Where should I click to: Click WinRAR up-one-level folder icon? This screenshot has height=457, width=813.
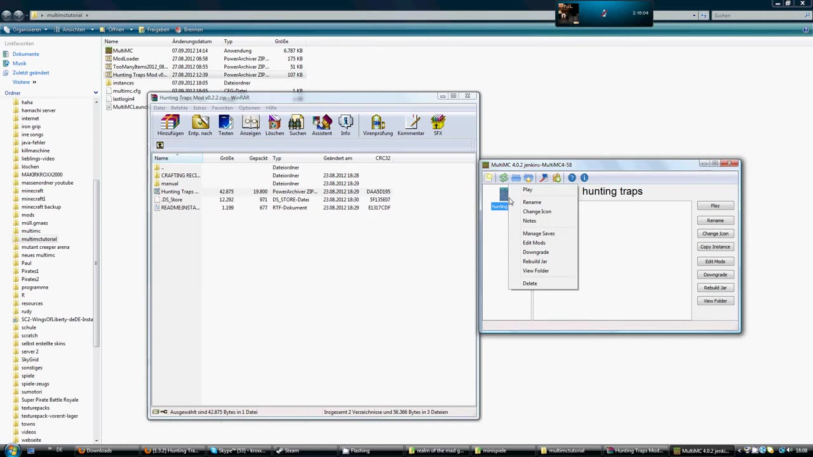point(160,145)
